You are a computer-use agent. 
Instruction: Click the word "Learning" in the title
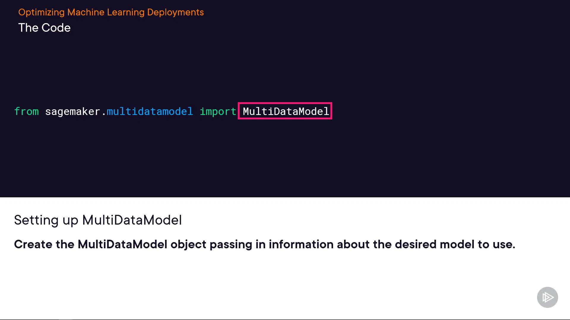coord(126,12)
